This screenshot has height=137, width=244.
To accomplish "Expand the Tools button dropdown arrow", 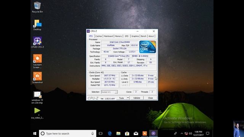I will coord(128,98).
